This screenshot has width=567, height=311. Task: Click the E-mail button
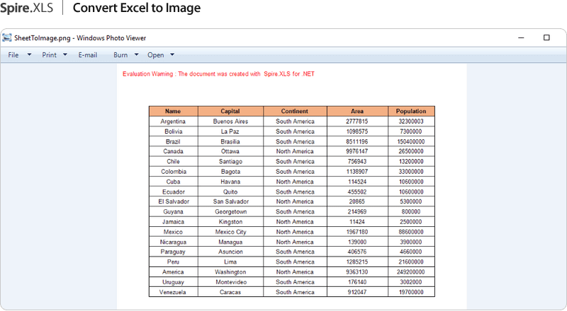click(88, 55)
